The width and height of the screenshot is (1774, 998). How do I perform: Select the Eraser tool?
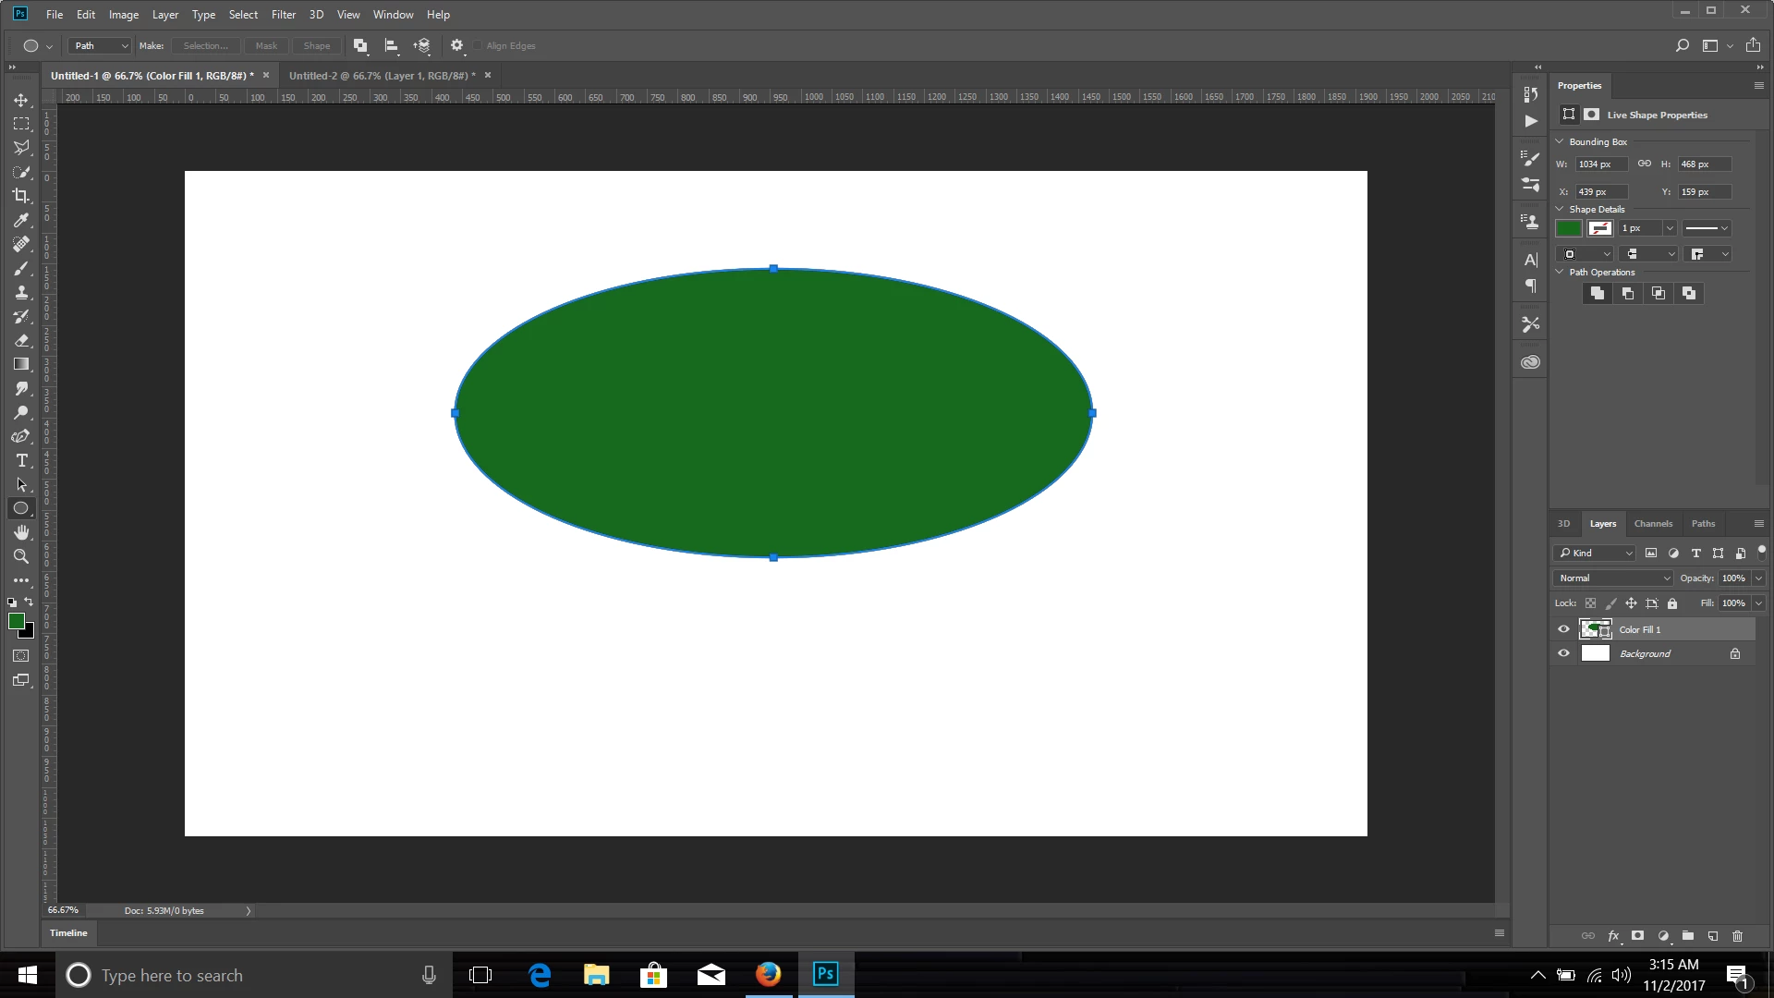pos(21,340)
